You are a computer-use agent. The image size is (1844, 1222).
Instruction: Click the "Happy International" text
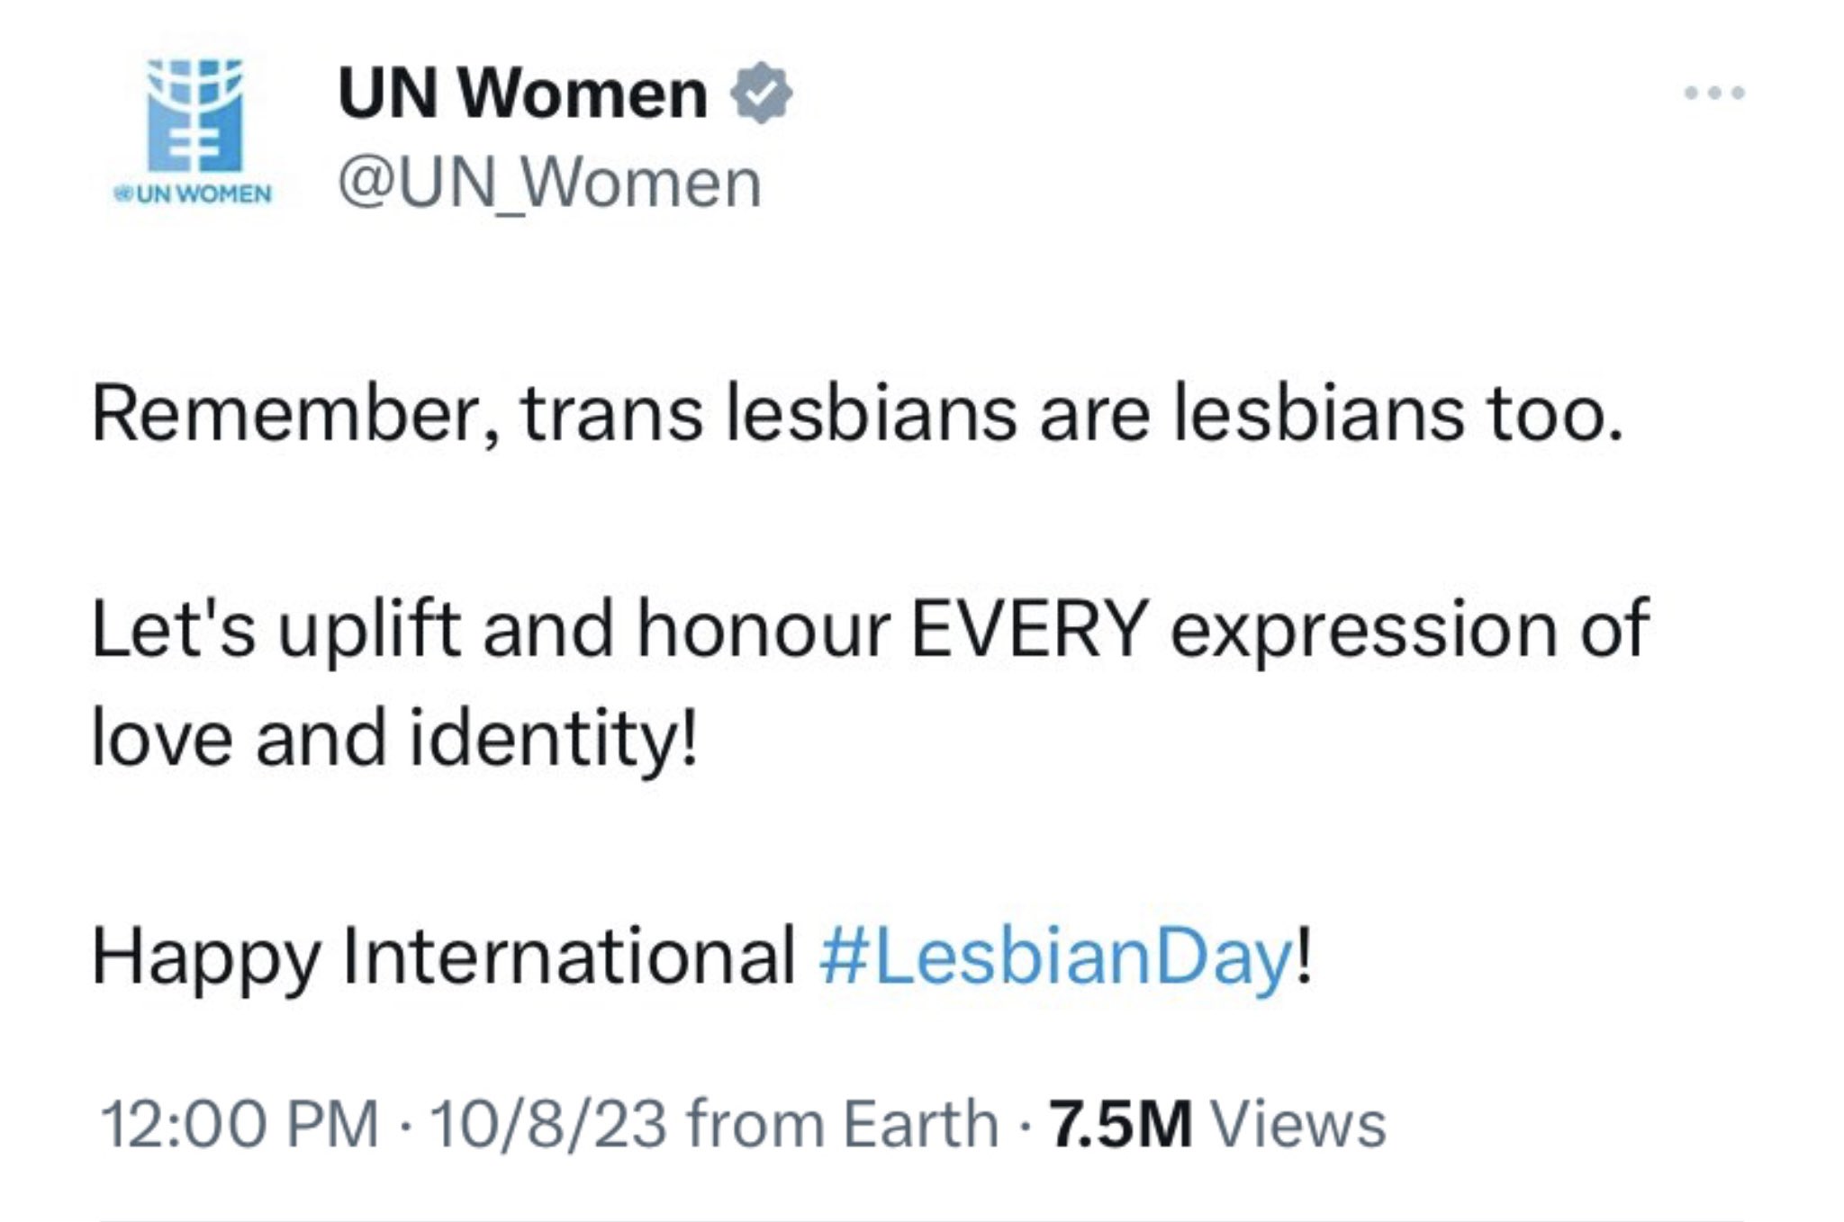[x=443, y=956]
